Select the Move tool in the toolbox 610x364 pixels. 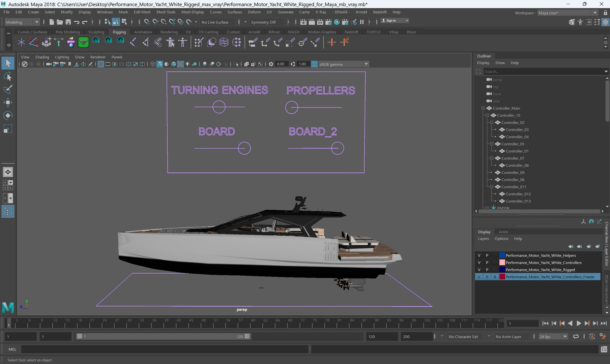8,102
